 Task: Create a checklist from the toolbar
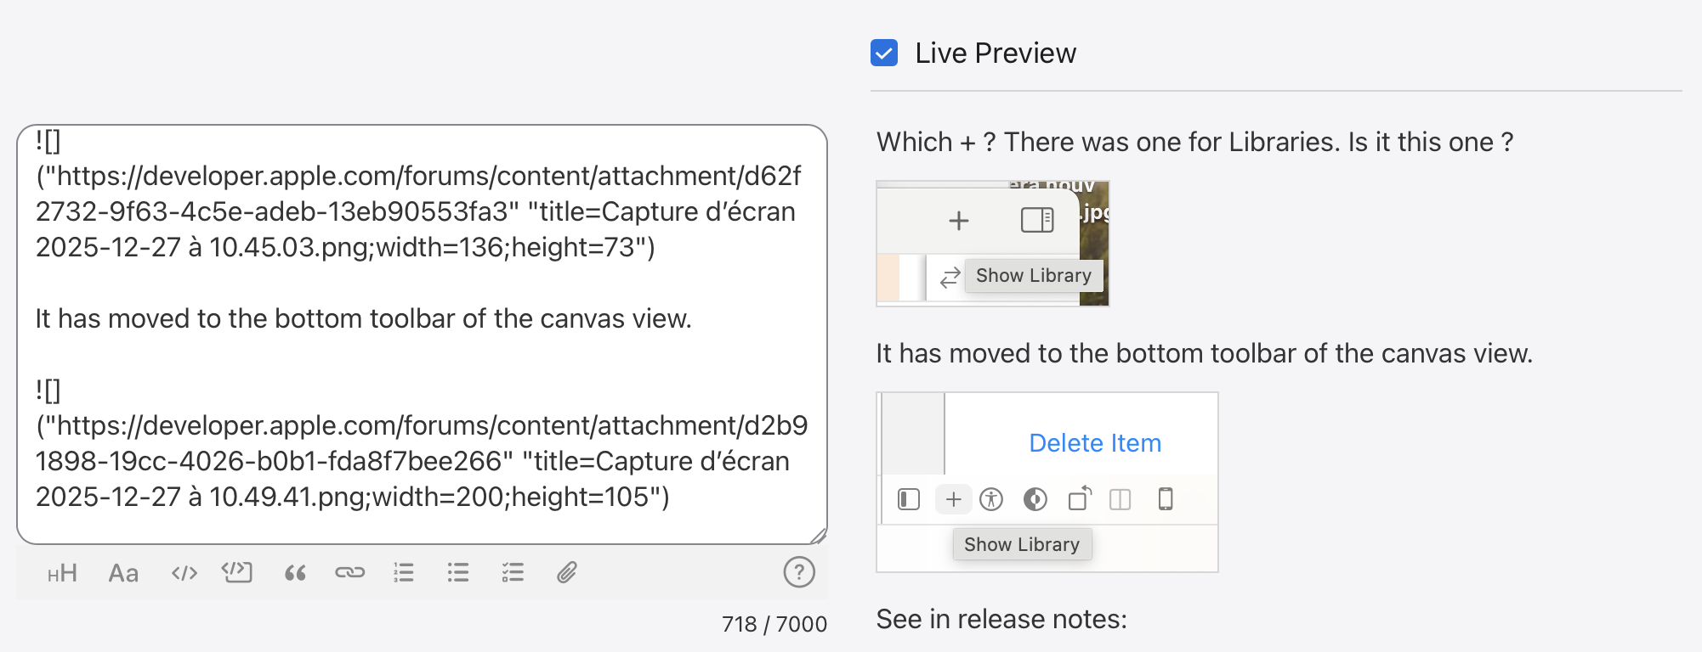(513, 573)
